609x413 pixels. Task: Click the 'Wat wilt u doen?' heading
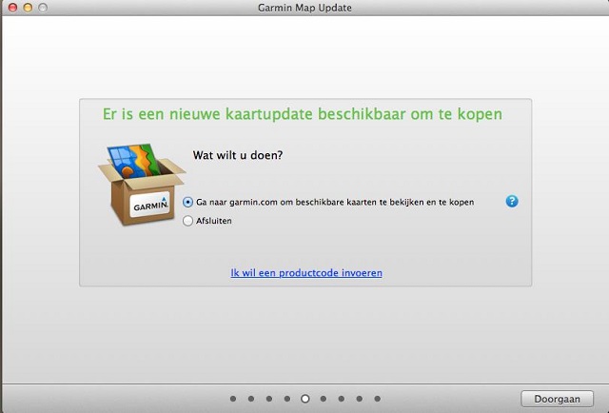coord(238,155)
